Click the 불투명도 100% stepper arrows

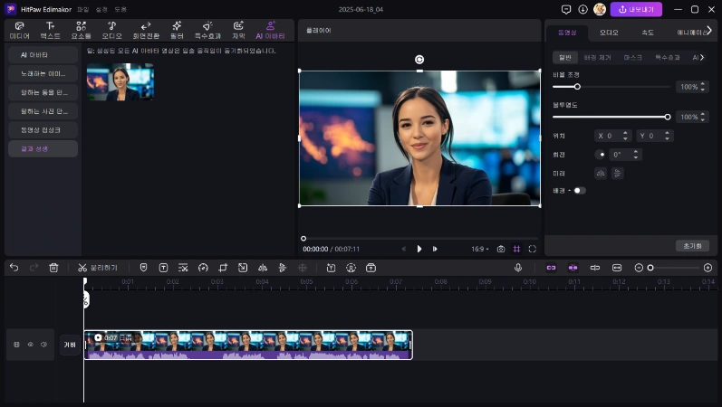(x=703, y=117)
